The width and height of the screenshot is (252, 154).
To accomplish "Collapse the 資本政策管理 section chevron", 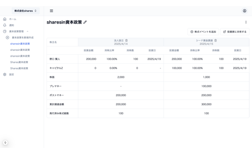I will point(27,32).
